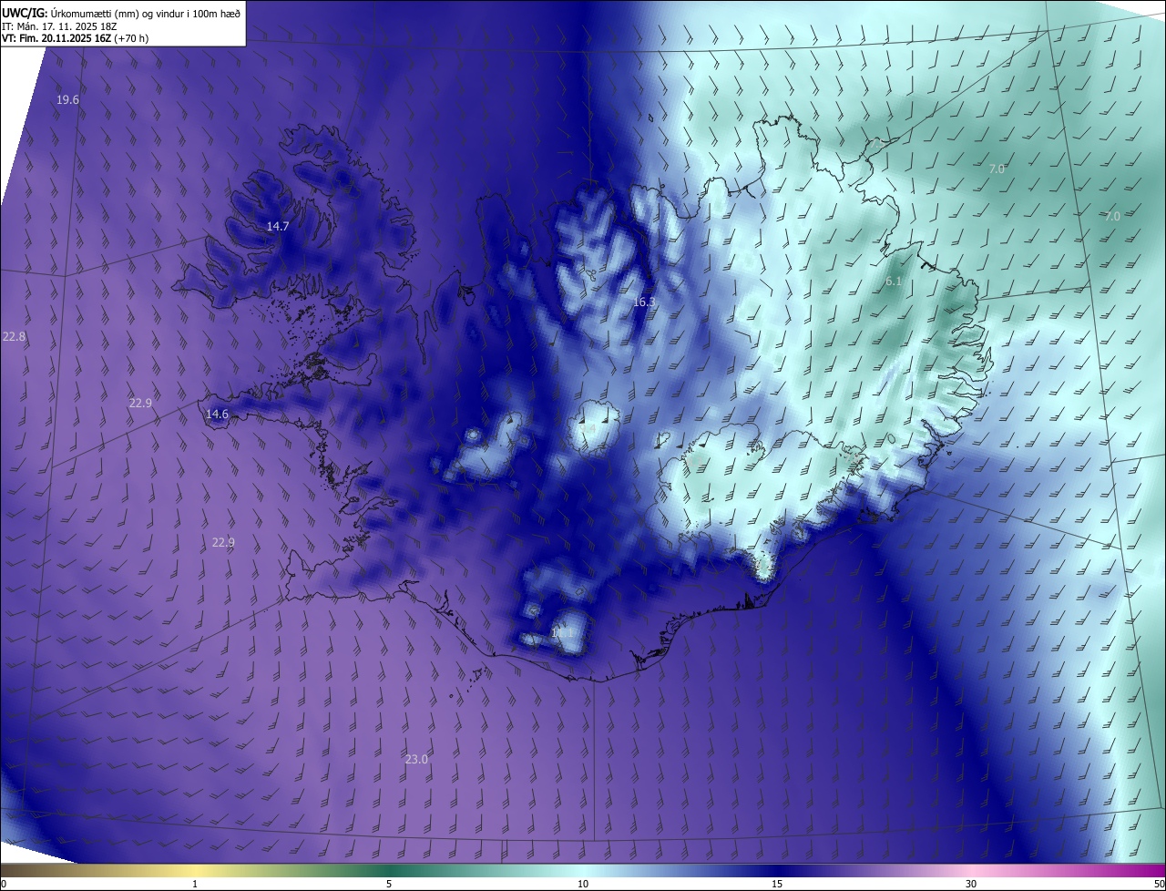This screenshot has height=891, width=1166.
Task: Click the 1 tick label on the scale
Action: 195,884
